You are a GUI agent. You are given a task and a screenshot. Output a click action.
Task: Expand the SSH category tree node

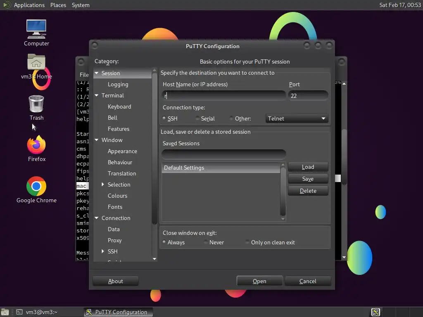(103, 251)
